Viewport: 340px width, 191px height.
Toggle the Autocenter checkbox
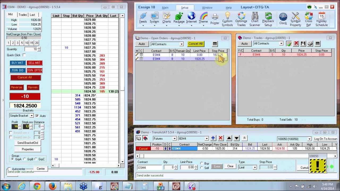coord(9,169)
